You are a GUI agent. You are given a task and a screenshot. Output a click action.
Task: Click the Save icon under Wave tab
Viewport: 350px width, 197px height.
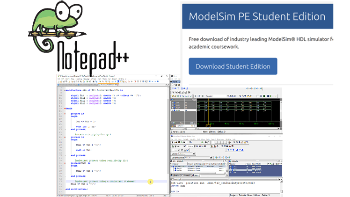point(179,85)
